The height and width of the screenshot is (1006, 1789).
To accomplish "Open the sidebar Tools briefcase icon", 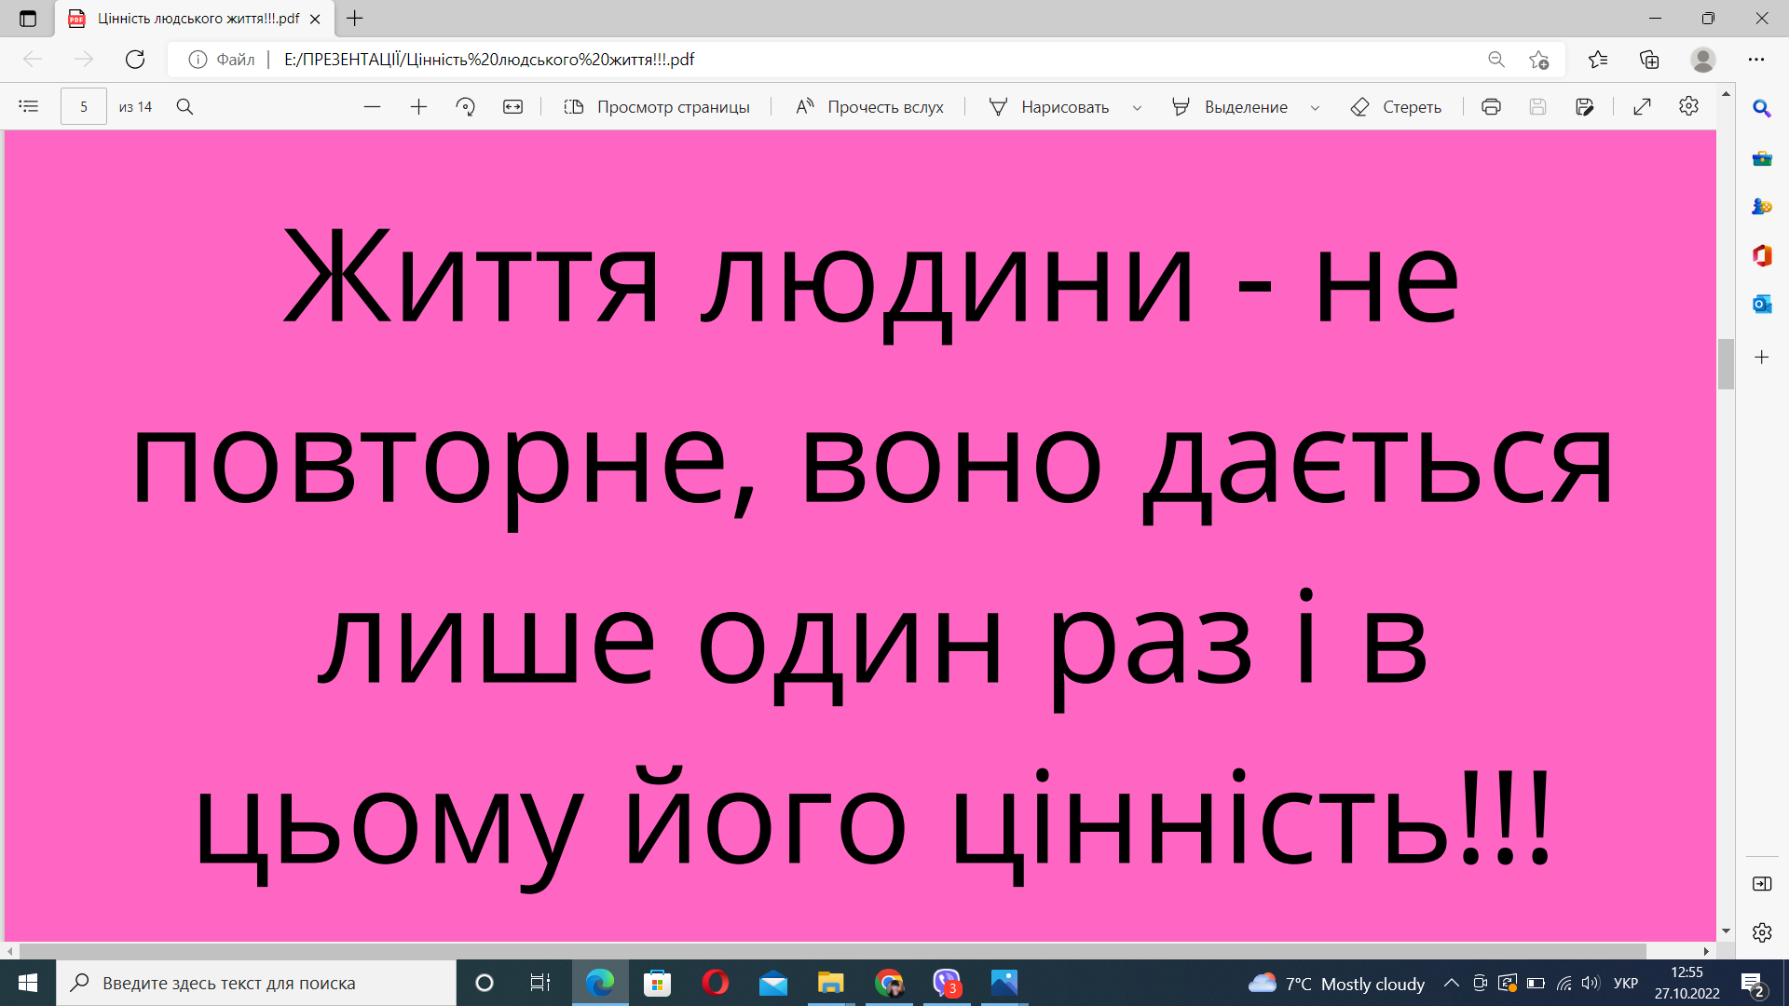I will (x=1761, y=158).
